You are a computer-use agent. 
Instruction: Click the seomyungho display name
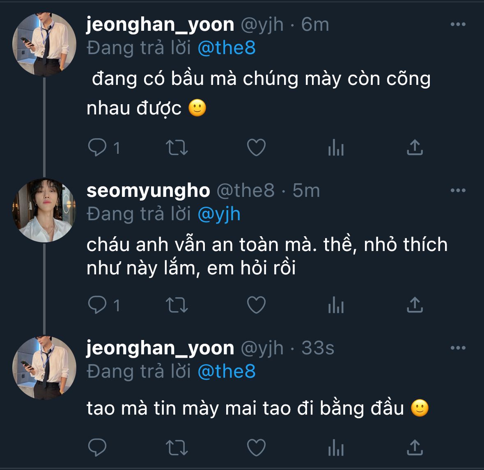click(x=148, y=191)
